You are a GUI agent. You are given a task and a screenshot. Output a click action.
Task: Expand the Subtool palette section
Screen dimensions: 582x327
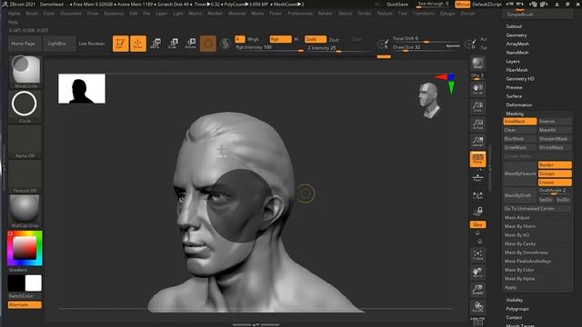[514, 26]
